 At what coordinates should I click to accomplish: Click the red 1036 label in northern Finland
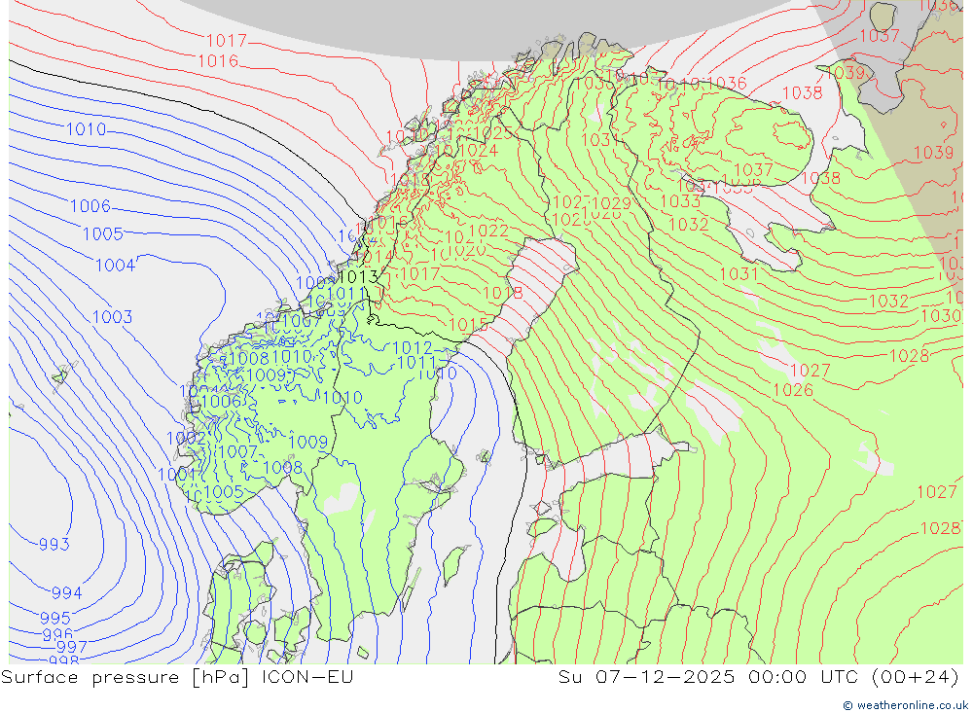coord(727,83)
